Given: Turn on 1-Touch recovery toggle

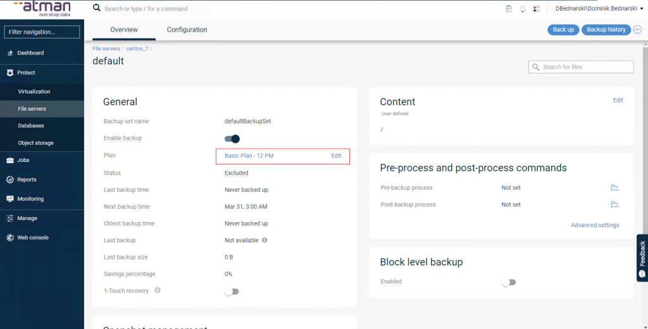Looking at the screenshot, I should (232, 292).
